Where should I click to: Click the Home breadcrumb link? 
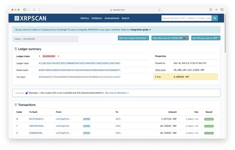(x=17, y=39)
